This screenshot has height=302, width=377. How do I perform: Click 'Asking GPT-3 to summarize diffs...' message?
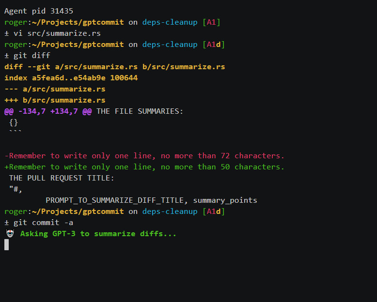pyautogui.click(x=98, y=234)
